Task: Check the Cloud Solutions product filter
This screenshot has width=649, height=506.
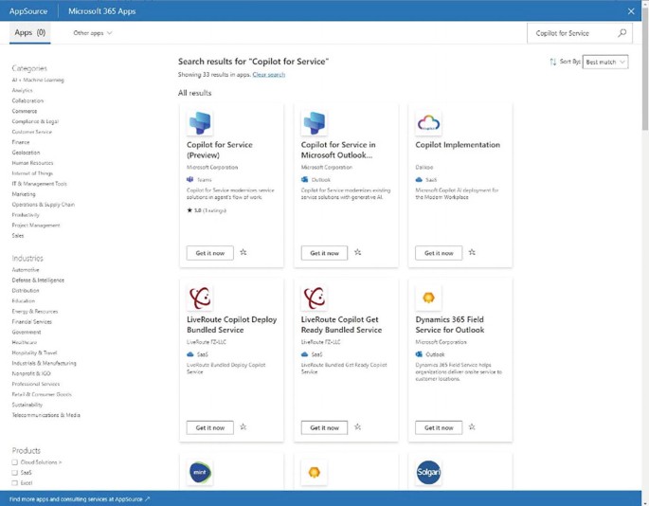Action: click(15, 462)
